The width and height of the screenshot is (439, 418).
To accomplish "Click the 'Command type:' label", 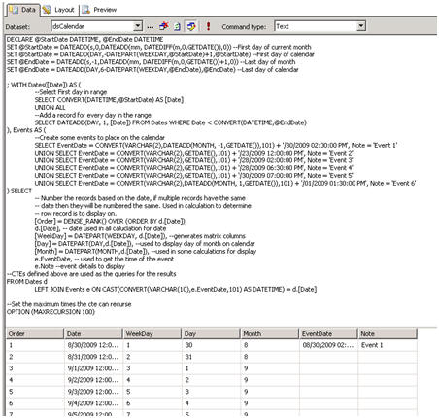I will [244, 27].
